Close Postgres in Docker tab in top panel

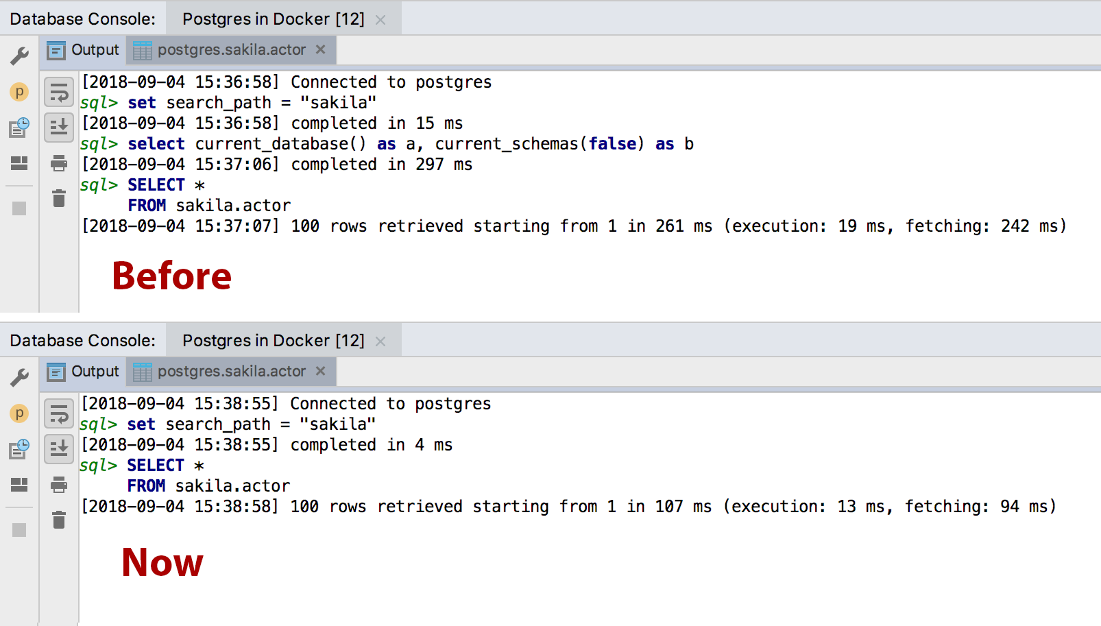(x=380, y=20)
